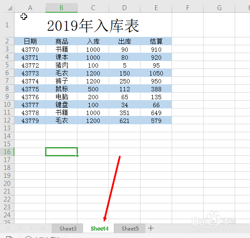Go to next sheet arrow
This screenshot has width=250, height=238.
[x=31, y=228]
